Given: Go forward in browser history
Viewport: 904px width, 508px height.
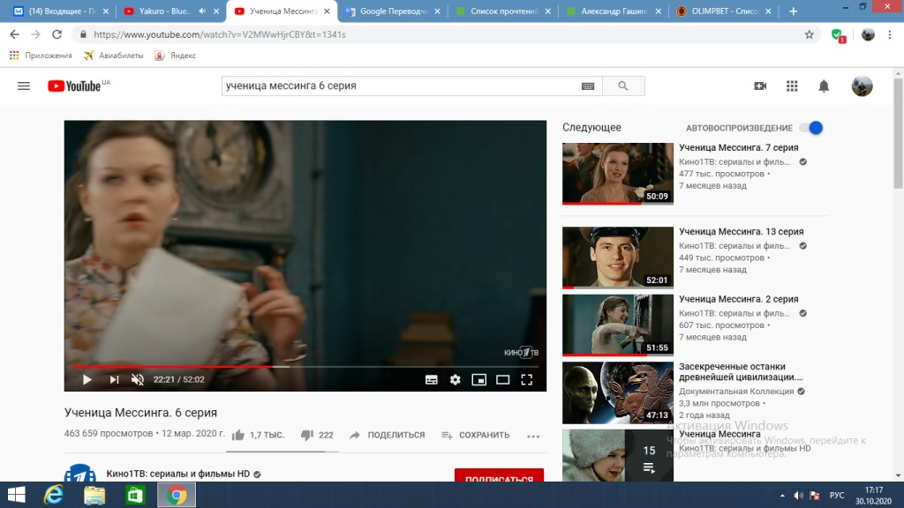Looking at the screenshot, I should click(35, 34).
